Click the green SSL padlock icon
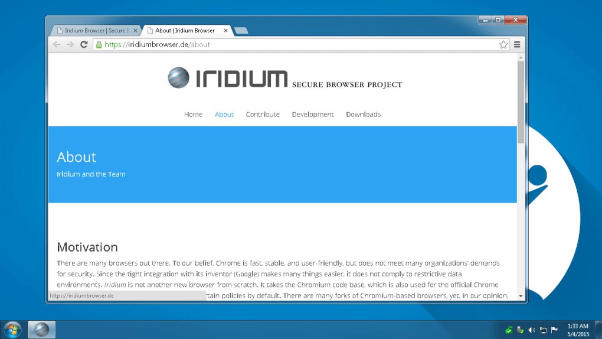Screen dimensions: 602x339 pyautogui.click(x=99, y=44)
